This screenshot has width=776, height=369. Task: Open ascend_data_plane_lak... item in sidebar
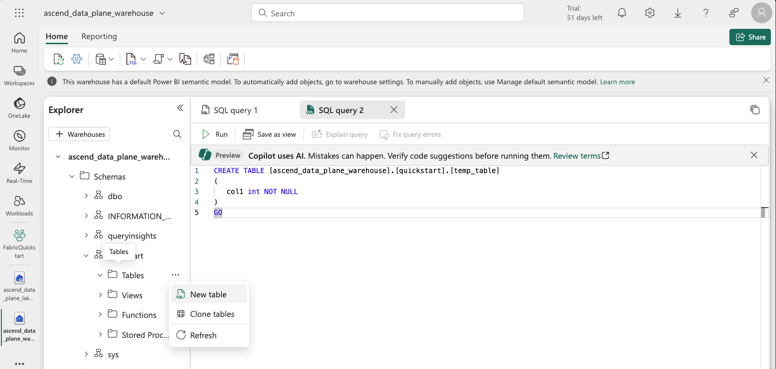[x=19, y=287]
